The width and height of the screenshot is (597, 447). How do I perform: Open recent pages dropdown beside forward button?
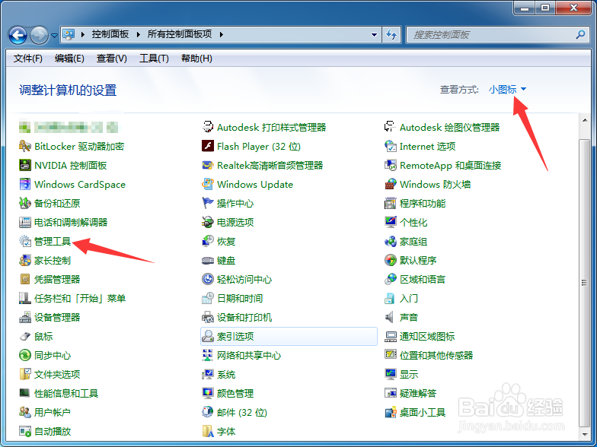tap(55, 35)
